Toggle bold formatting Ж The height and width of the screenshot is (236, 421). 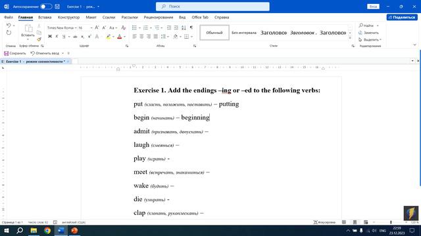point(50,37)
